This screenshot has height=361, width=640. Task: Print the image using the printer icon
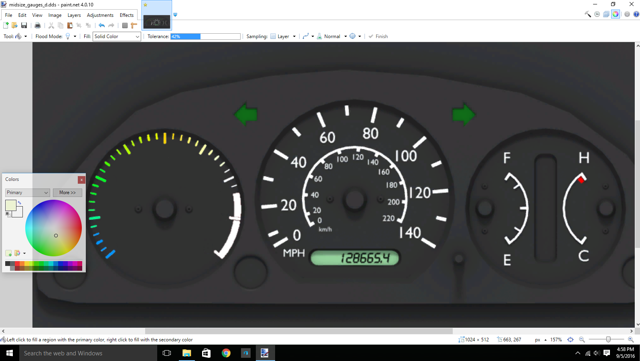click(x=38, y=25)
